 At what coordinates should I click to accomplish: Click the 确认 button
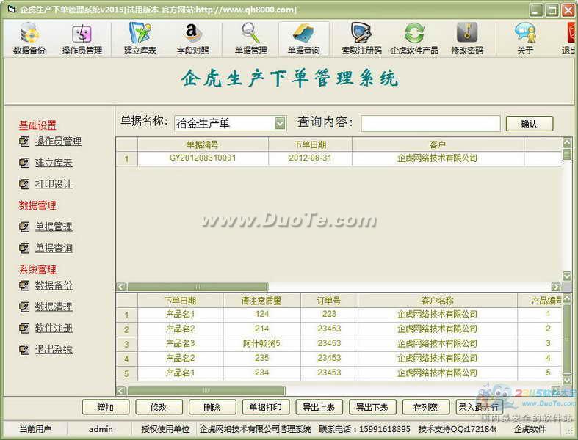tap(530, 124)
